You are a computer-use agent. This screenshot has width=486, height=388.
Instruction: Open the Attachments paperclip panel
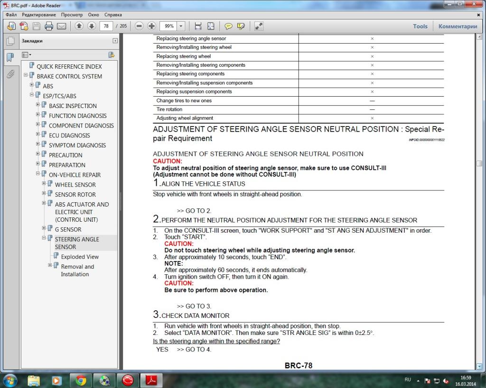[10, 74]
